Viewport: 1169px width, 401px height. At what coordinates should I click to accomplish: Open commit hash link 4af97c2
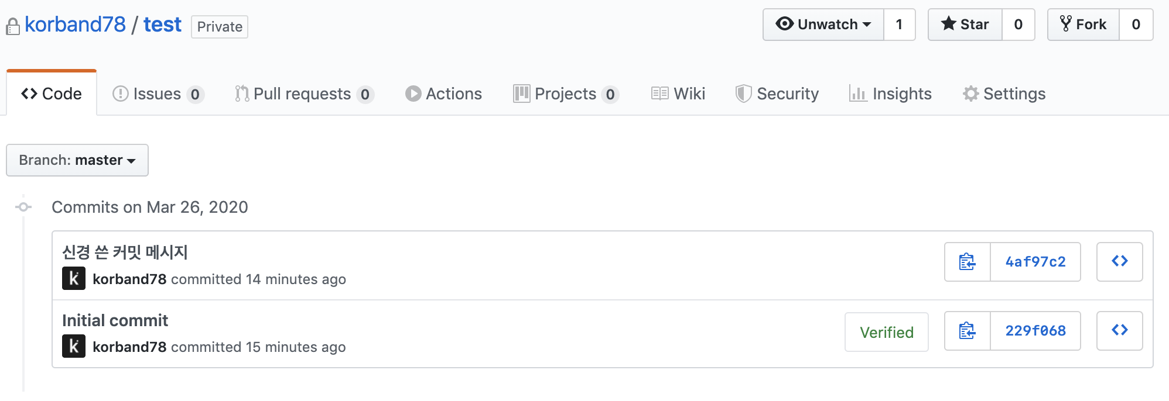[1035, 262]
